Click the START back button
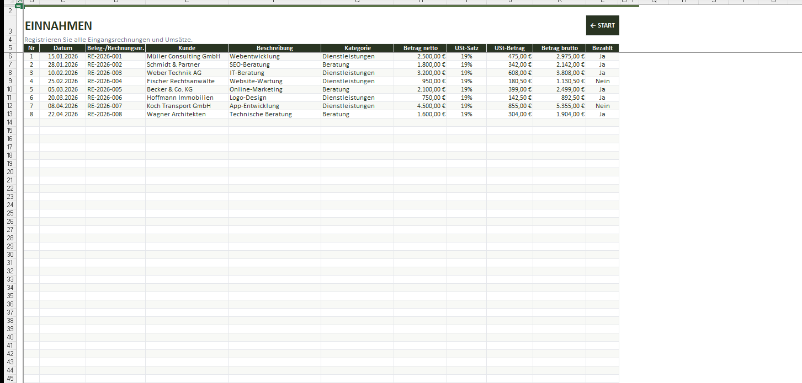This screenshot has width=802, height=383. [x=602, y=25]
